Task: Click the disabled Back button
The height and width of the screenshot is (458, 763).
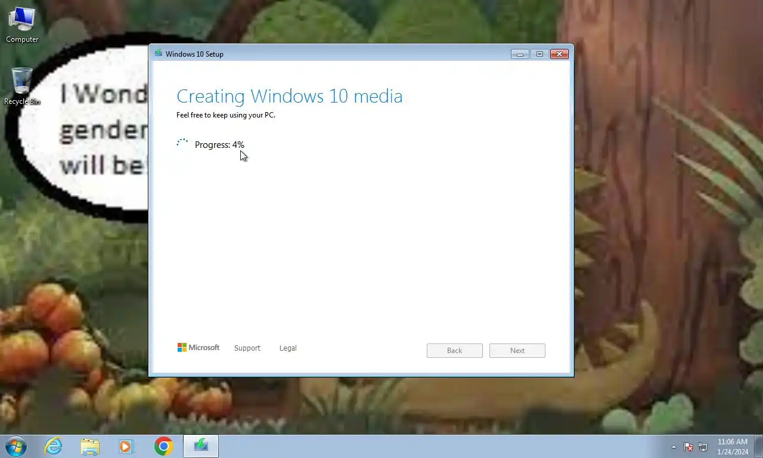Action: 455,351
